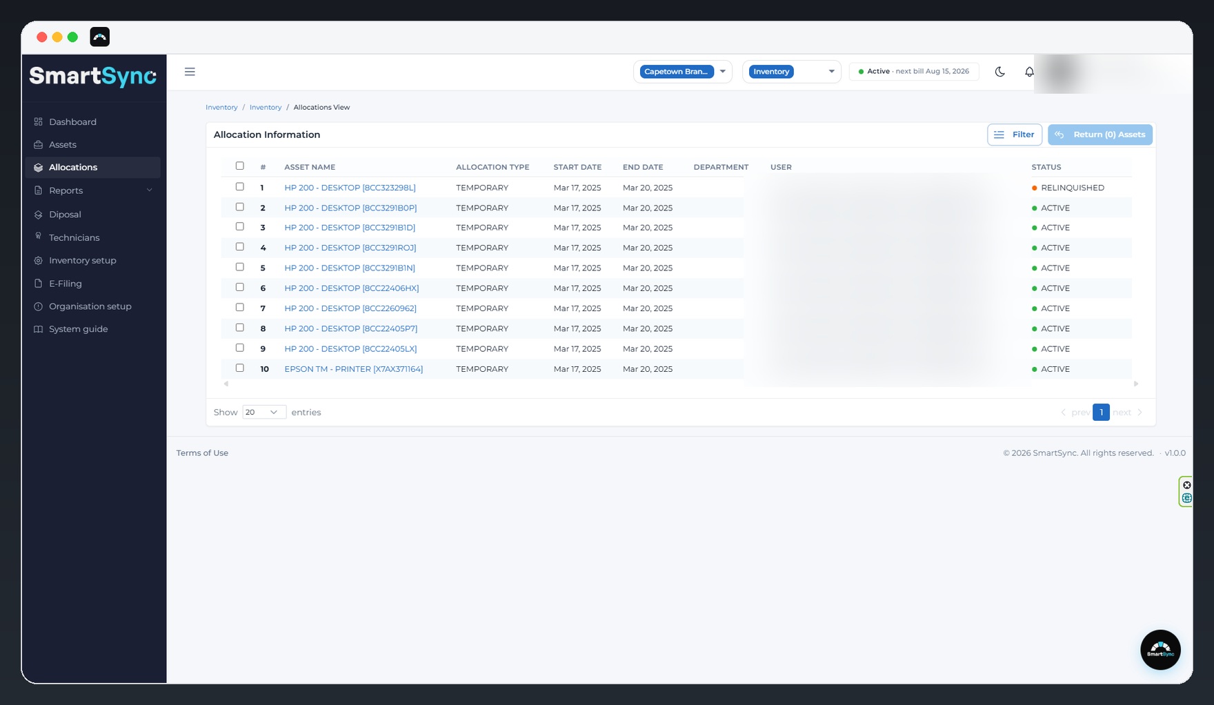Click the Allocations layers icon

[x=38, y=167]
